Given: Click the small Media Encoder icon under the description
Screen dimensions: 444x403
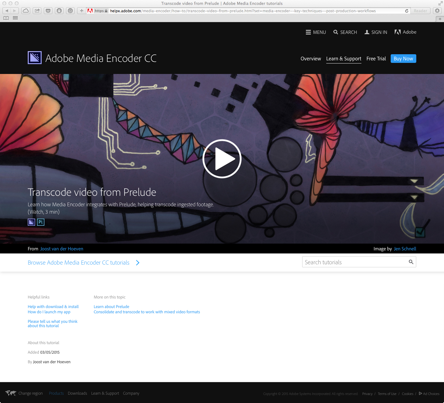Looking at the screenshot, I should tap(31, 222).
